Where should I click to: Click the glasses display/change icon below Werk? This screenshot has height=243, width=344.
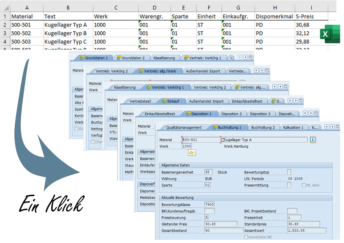(x=192, y=153)
